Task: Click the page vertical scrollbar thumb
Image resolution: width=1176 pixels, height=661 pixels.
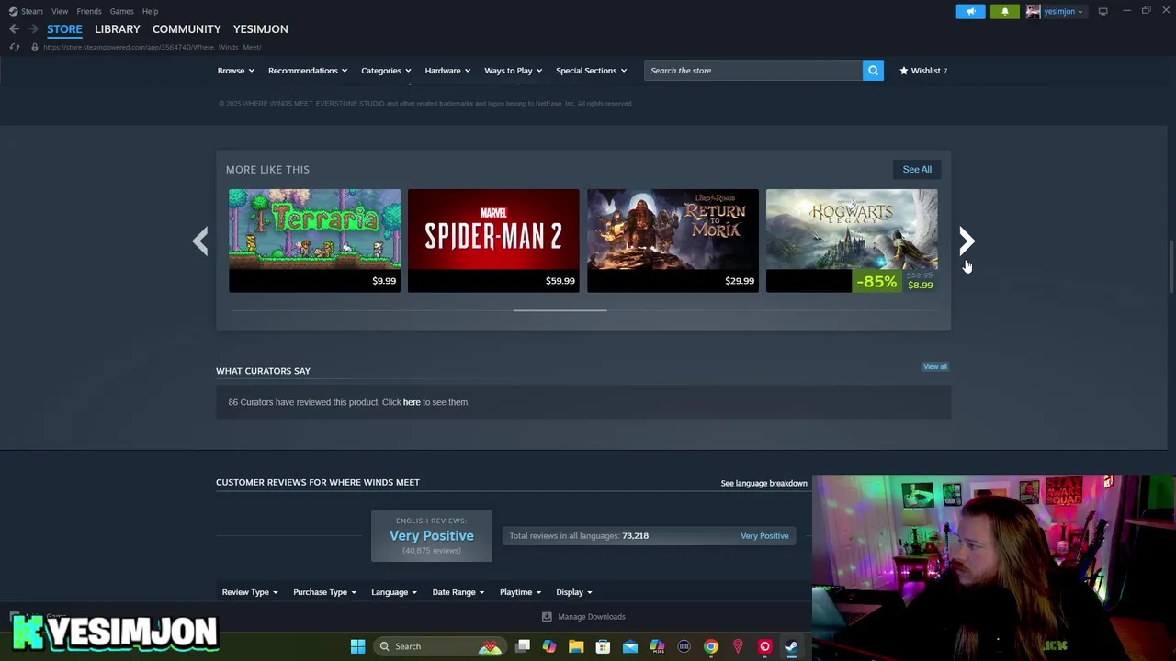Action: click(1170, 267)
